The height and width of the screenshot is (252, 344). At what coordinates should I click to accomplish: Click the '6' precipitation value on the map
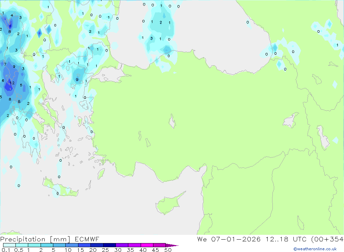pyautogui.click(x=3, y=81)
